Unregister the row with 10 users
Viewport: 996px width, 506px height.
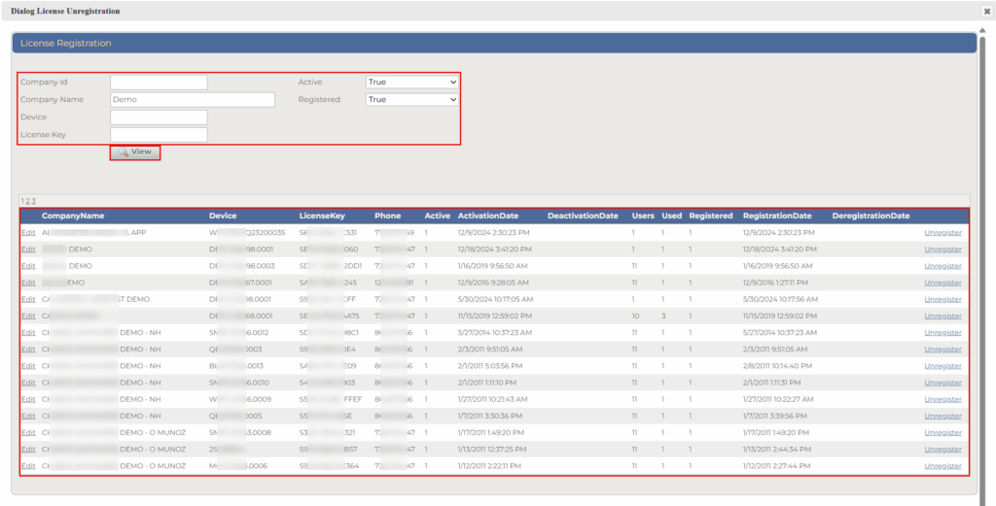(943, 316)
